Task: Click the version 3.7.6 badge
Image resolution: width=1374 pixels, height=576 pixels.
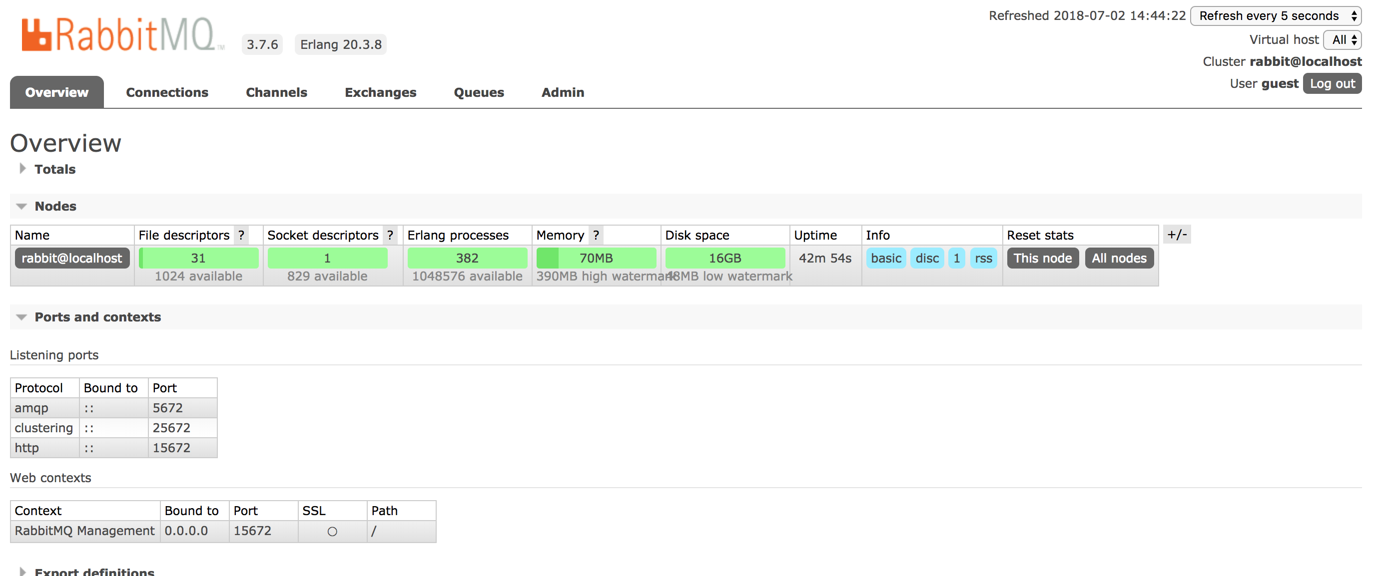Action: point(262,44)
